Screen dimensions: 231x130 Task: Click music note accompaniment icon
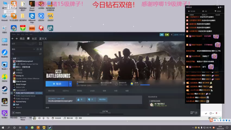[65, 118]
